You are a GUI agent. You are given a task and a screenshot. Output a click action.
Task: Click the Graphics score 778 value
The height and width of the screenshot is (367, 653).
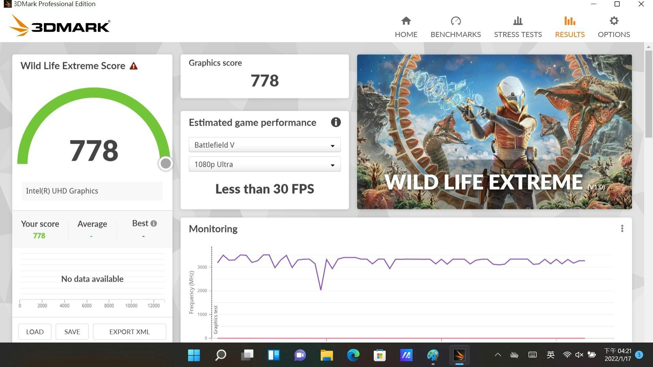265,81
